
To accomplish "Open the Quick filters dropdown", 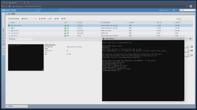I will tap(21, 39).
